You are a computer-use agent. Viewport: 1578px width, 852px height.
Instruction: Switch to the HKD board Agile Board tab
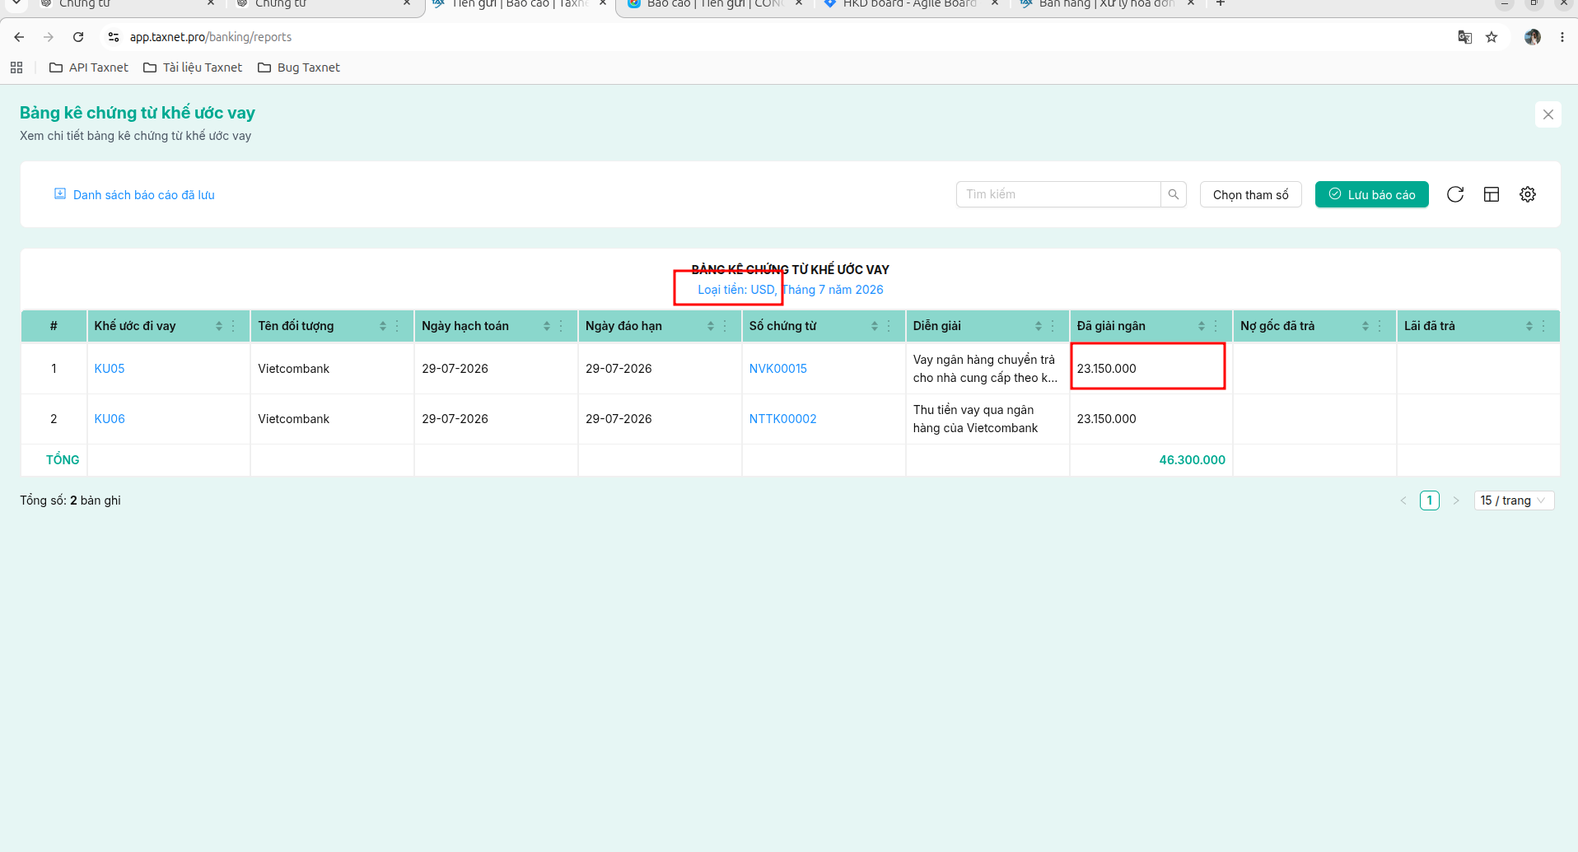click(909, 4)
